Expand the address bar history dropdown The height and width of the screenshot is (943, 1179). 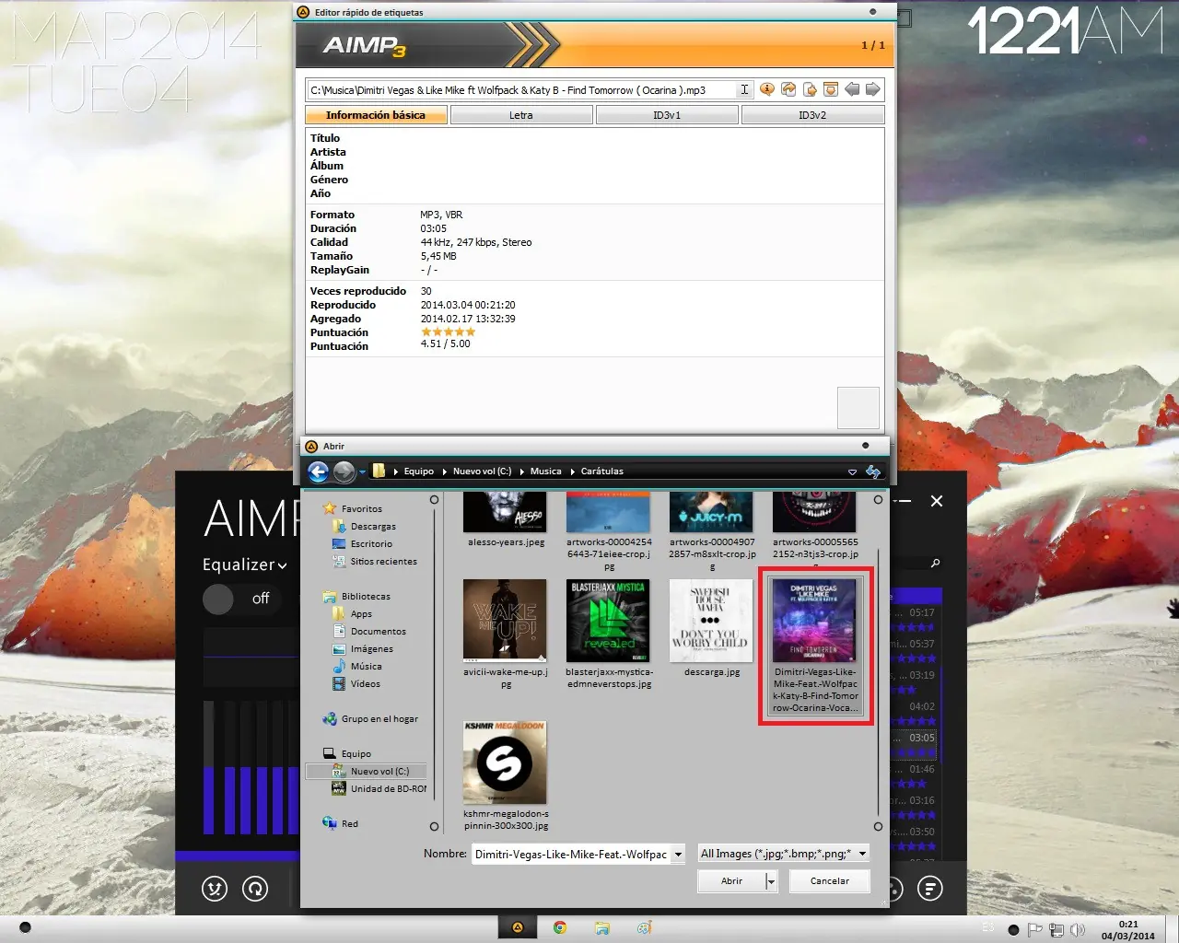click(852, 471)
